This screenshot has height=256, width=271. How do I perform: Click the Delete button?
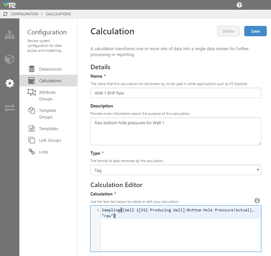228,31
